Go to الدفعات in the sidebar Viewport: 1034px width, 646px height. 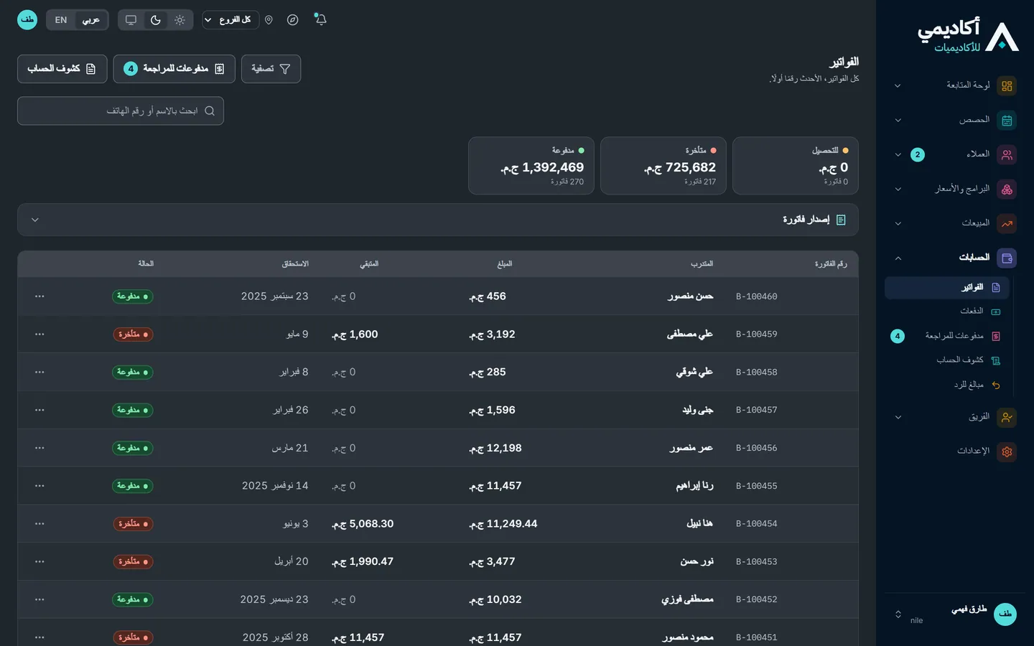coord(947,312)
